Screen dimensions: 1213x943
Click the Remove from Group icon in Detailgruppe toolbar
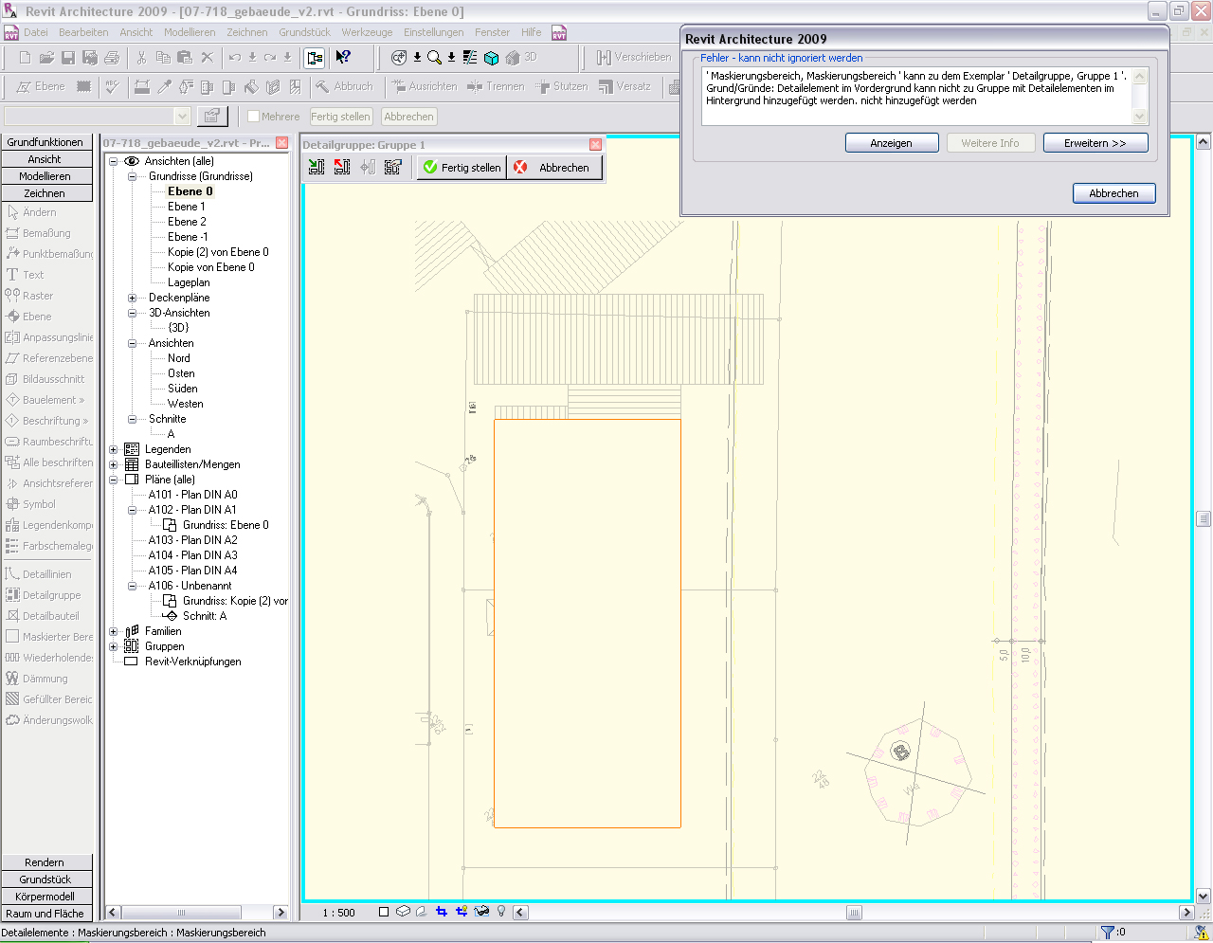(342, 167)
